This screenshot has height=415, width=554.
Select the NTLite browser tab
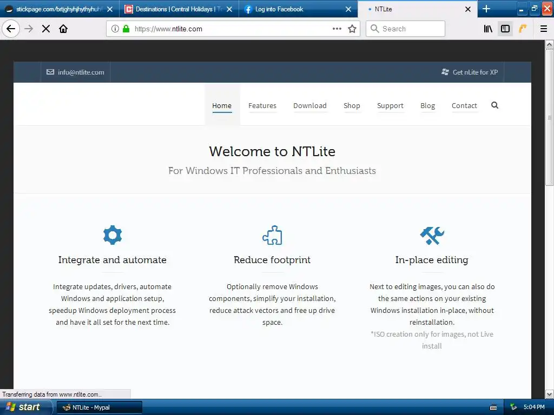[418, 9]
